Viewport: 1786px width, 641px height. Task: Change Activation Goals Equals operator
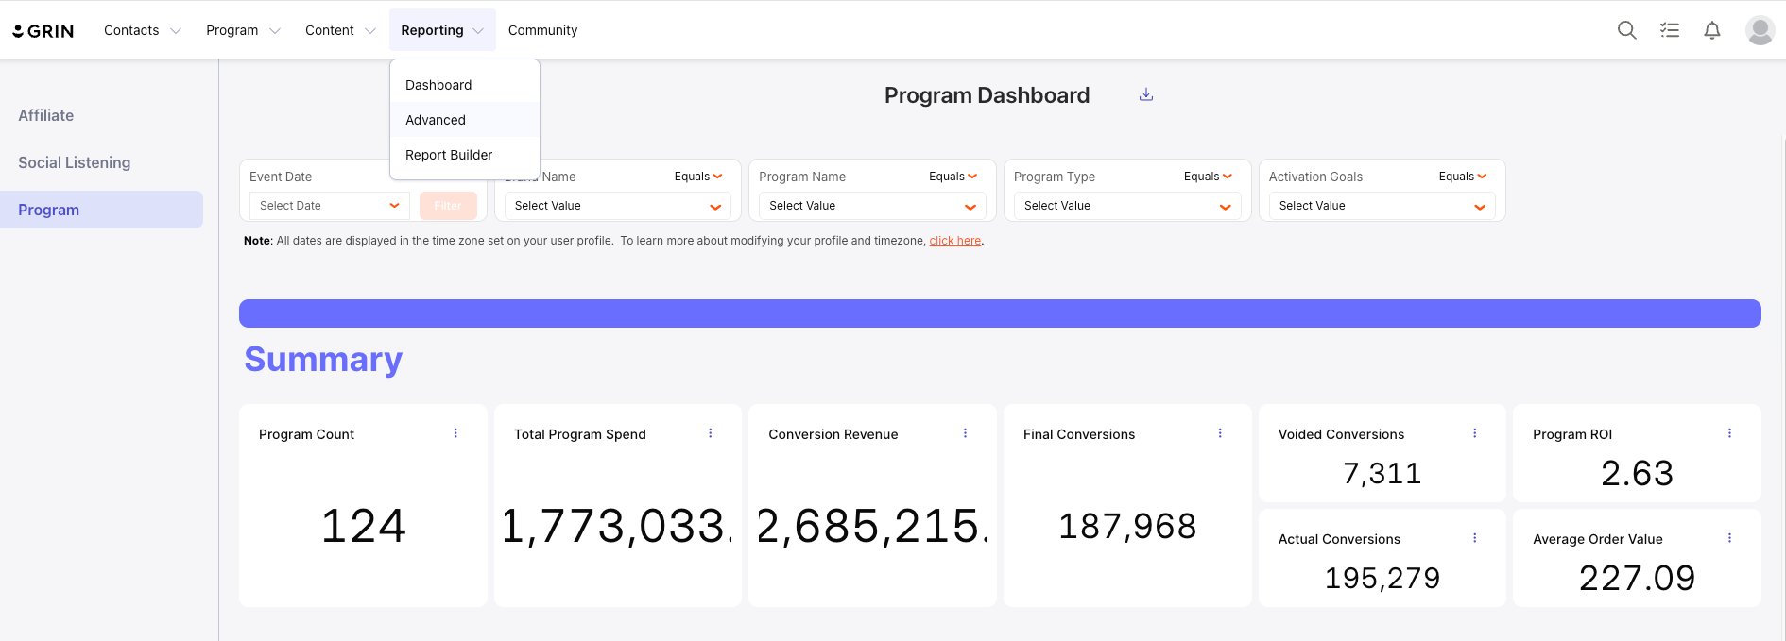(1463, 177)
